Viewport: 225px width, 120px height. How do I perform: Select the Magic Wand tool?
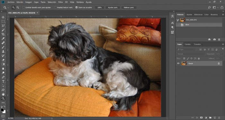click(3, 30)
